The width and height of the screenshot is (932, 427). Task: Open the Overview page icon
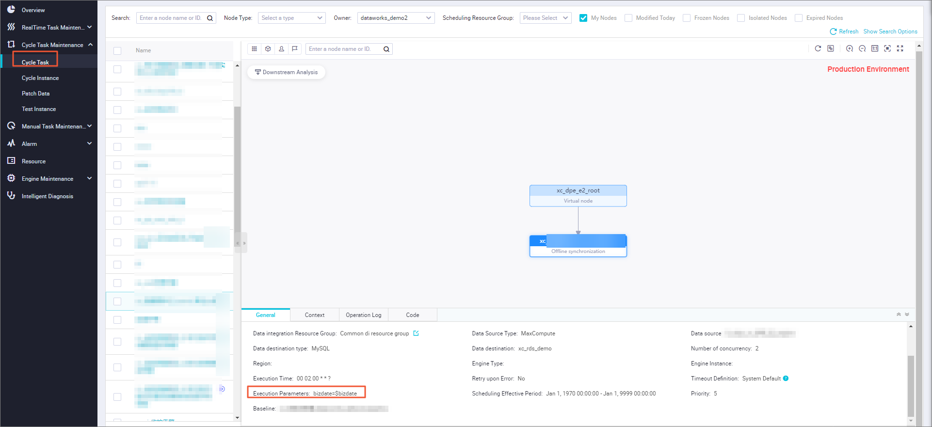(x=11, y=9)
